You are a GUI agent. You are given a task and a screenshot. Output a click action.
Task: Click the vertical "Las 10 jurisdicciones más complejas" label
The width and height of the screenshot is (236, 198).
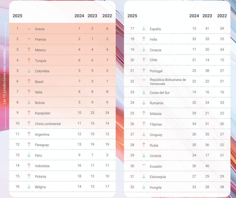click(4, 76)
